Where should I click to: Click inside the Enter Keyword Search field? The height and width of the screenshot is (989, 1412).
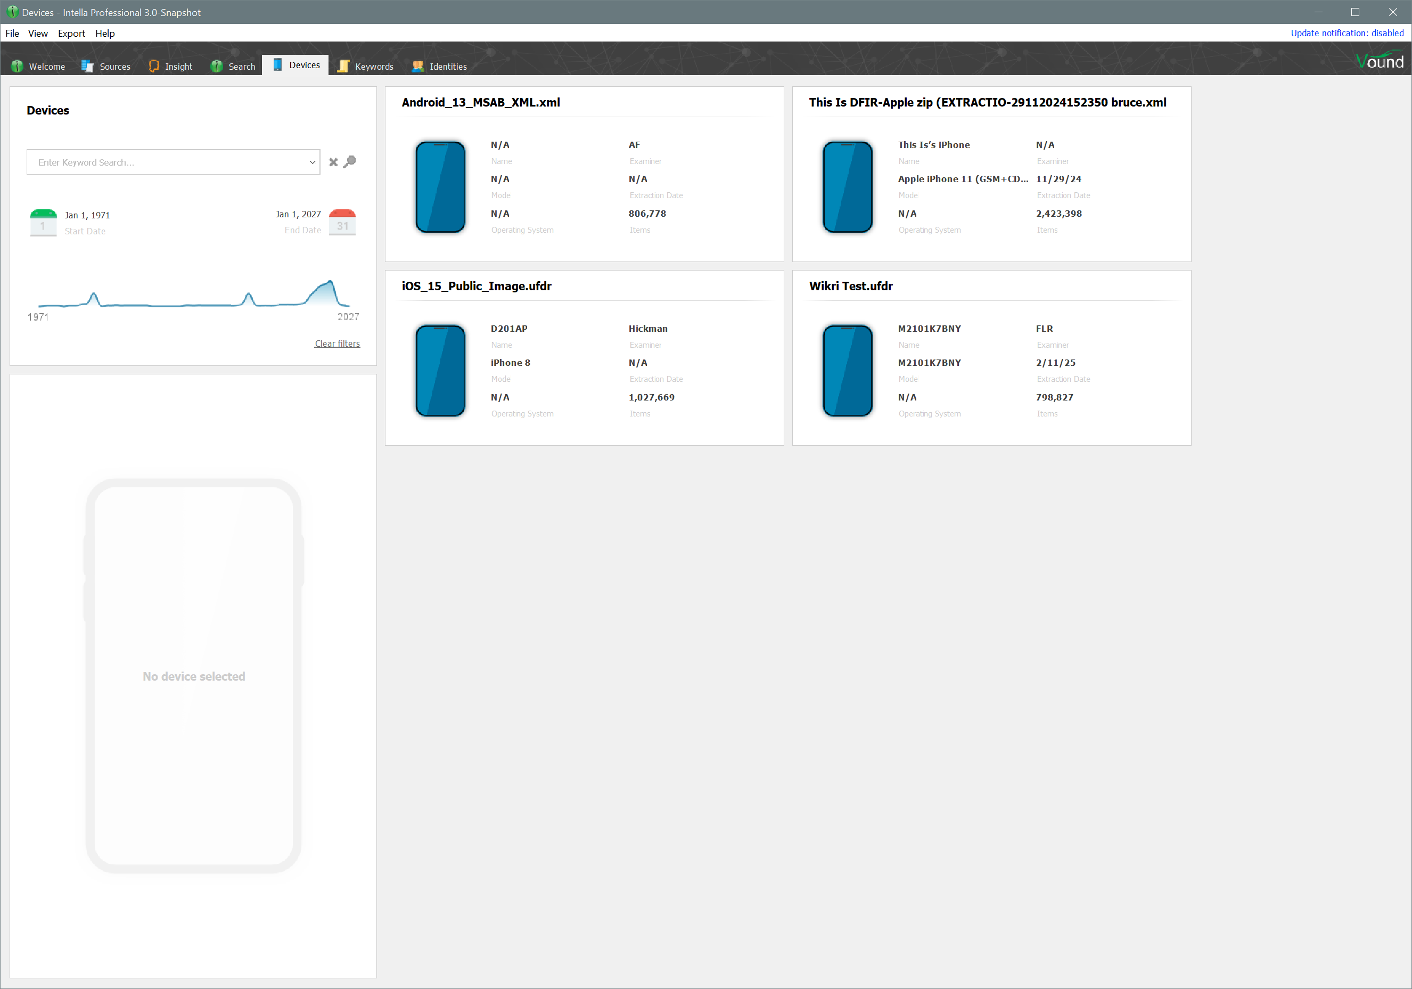pos(166,162)
